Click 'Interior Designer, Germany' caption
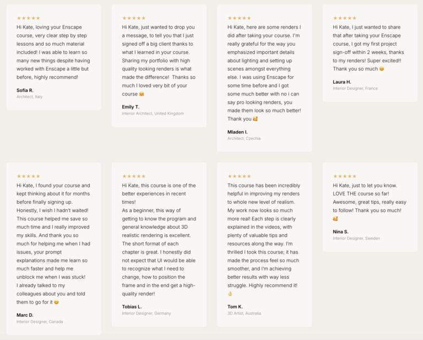Viewport: 423px width, 340px height. pos(147,314)
